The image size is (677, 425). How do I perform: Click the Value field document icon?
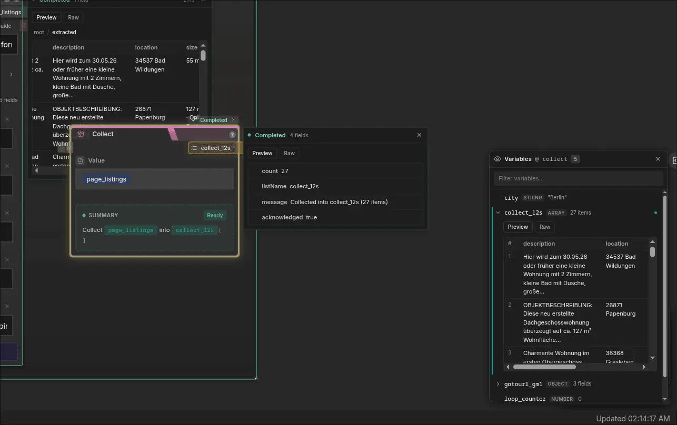[81, 160]
